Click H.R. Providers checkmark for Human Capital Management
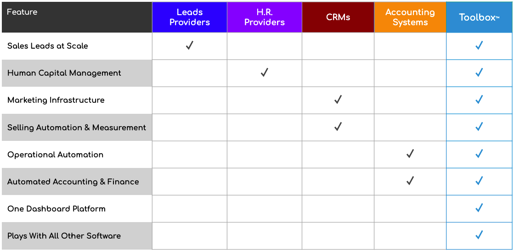Viewport: 514px width, 251px height. tap(264, 73)
